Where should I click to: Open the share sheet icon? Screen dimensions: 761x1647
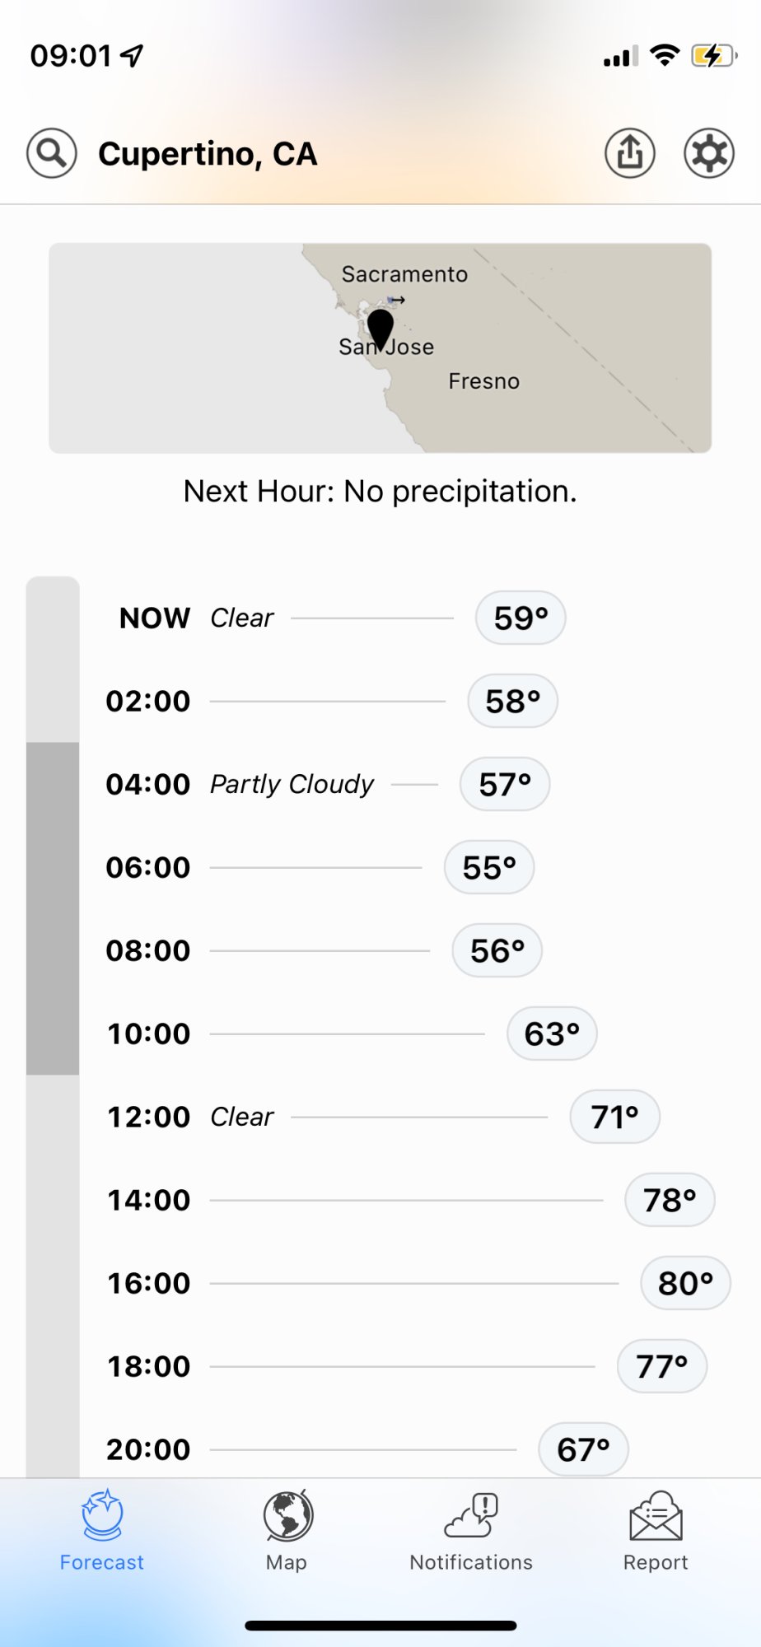click(x=630, y=153)
